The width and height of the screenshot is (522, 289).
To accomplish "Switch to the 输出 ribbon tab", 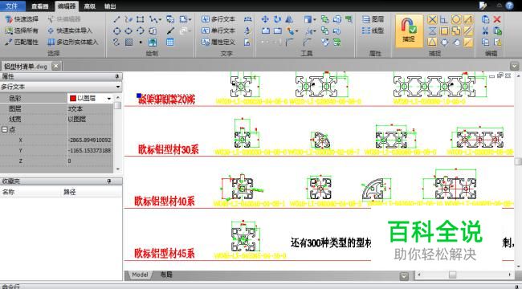I will coord(110,6).
